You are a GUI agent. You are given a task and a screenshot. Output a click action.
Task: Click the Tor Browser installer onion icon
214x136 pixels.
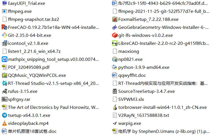click(115, 107)
